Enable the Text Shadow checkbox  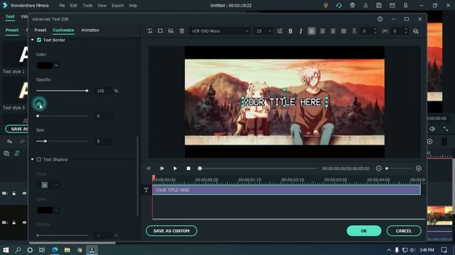(x=39, y=159)
